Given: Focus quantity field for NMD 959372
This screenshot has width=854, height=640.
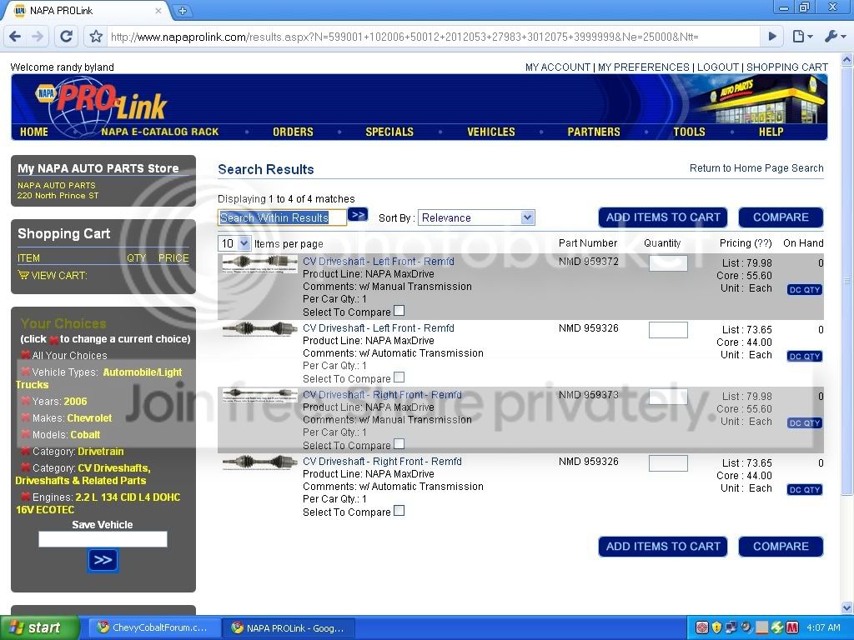Looking at the screenshot, I should (668, 263).
